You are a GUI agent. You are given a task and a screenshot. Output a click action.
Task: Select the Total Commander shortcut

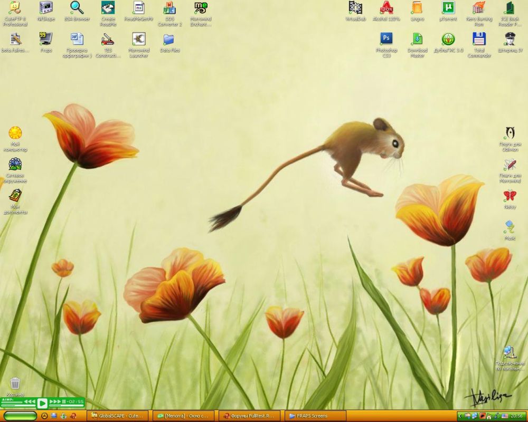(x=479, y=40)
